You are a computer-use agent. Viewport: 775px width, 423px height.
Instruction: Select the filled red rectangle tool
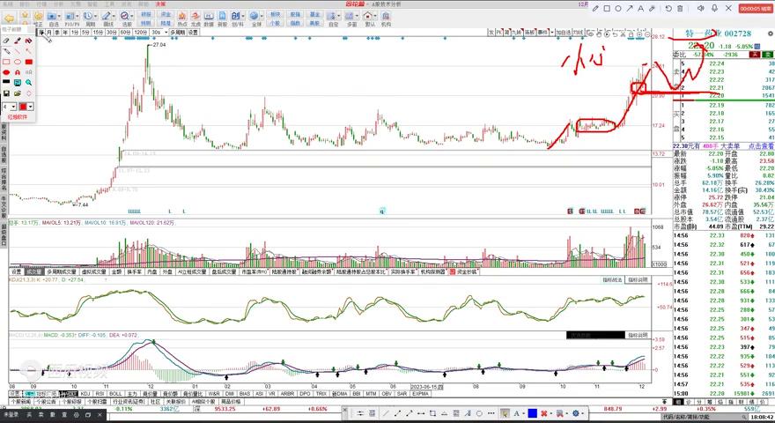29,62
